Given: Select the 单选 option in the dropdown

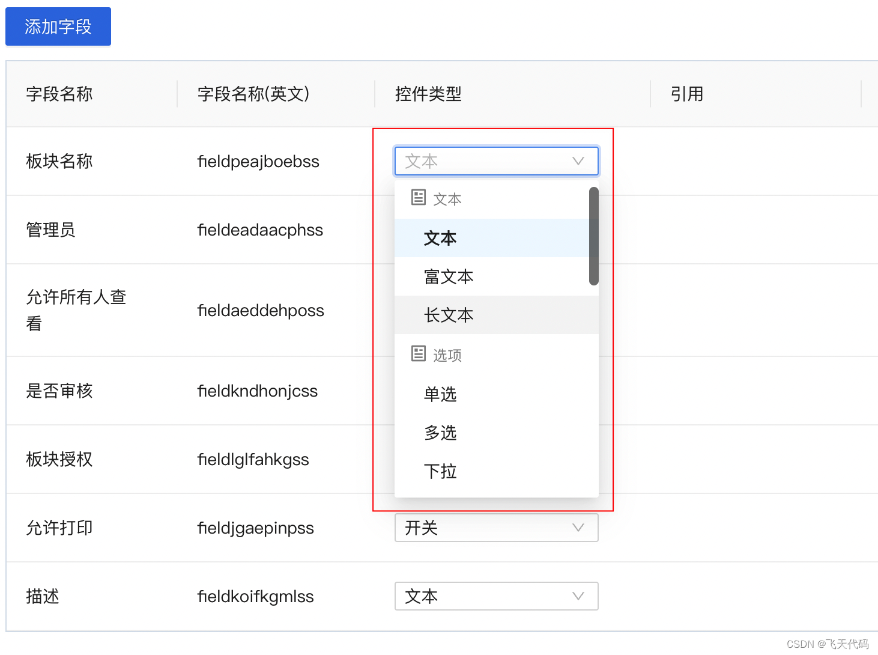Looking at the screenshot, I should (440, 394).
